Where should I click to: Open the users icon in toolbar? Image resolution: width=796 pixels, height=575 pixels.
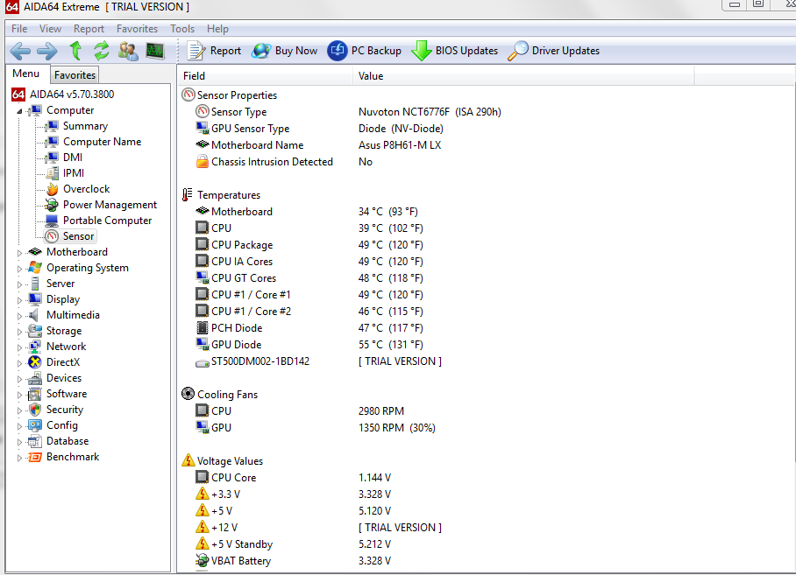(128, 51)
